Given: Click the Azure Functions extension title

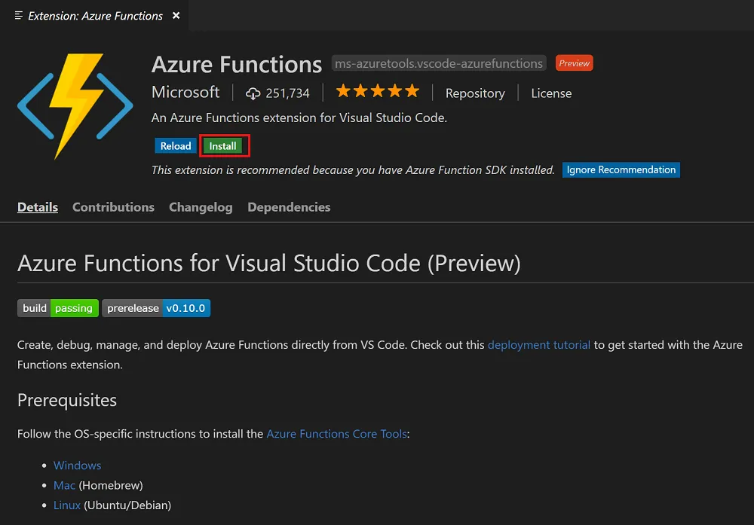Looking at the screenshot, I should tap(237, 64).
